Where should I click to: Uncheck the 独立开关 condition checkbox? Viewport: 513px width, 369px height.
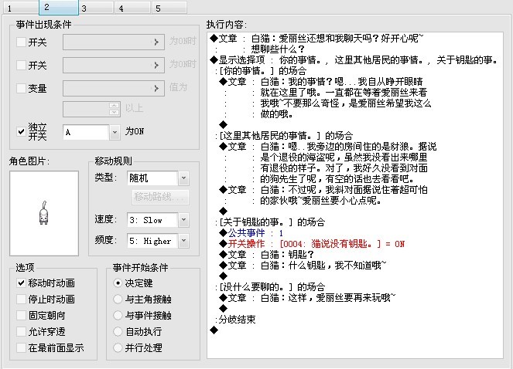pos(21,131)
